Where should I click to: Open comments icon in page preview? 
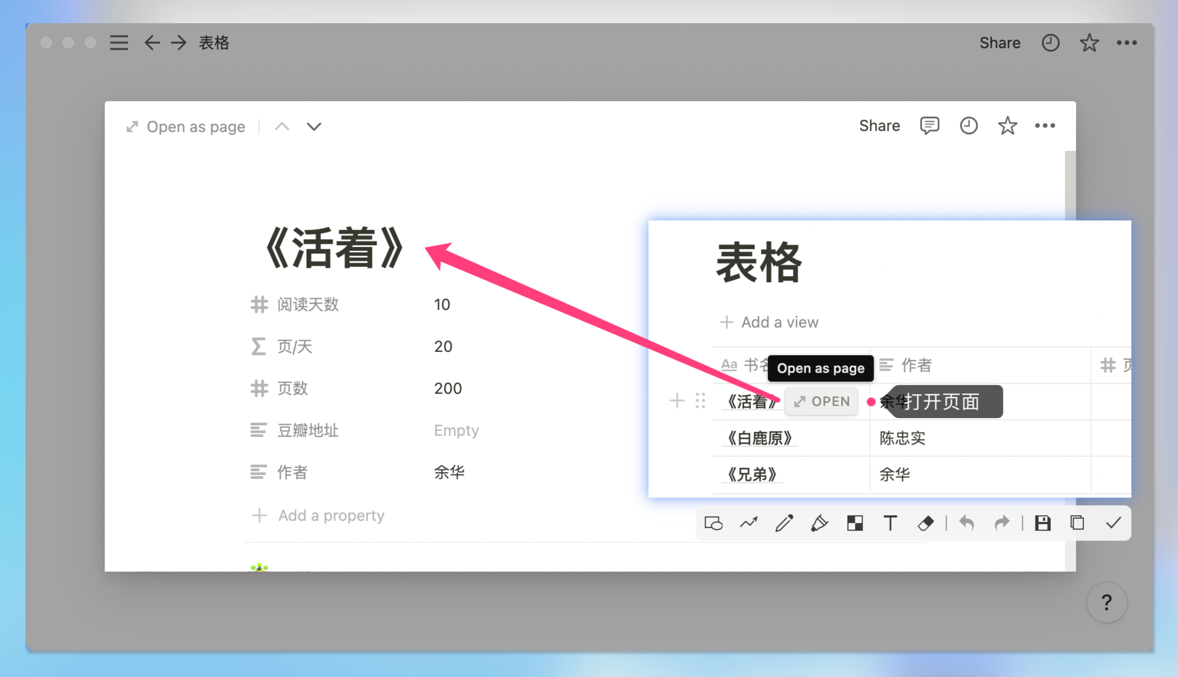tap(929, 126)
